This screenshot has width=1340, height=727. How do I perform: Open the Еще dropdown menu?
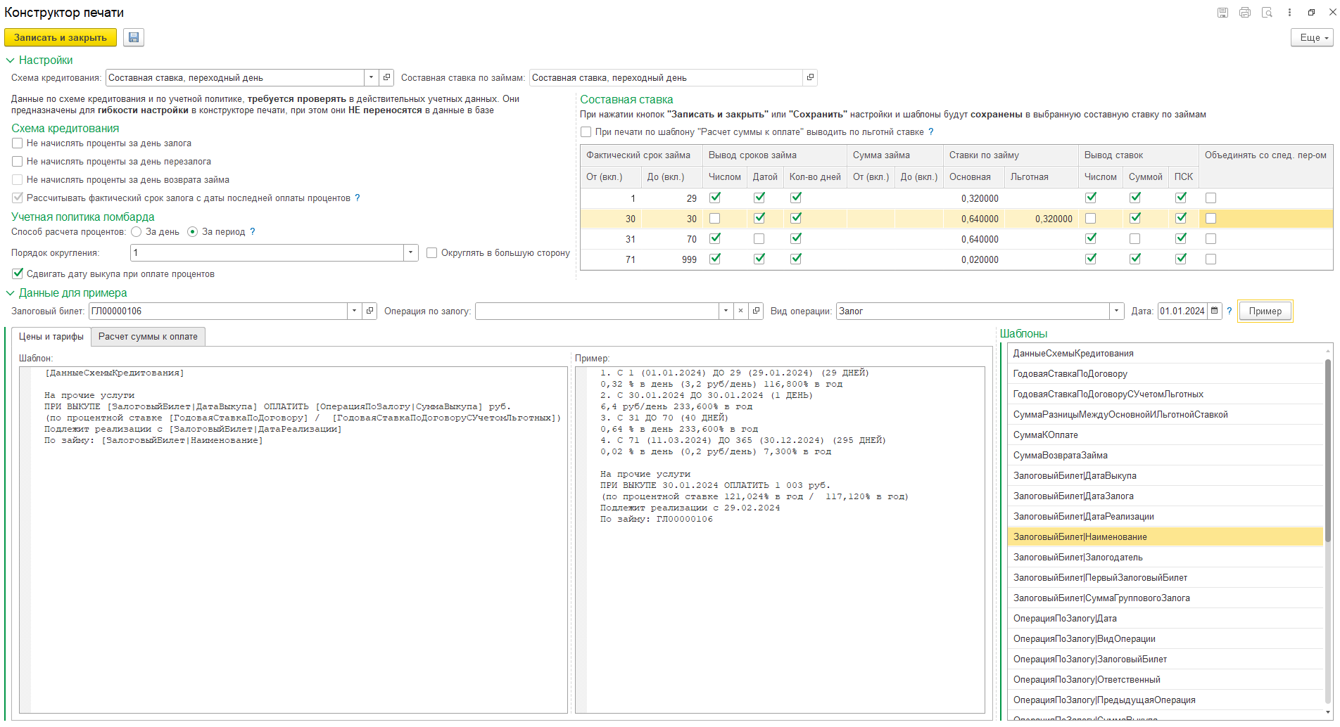1312,37
